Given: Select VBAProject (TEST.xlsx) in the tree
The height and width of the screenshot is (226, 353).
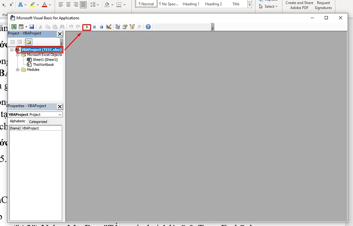Looking at the screenshot, I should click(41, 50).
